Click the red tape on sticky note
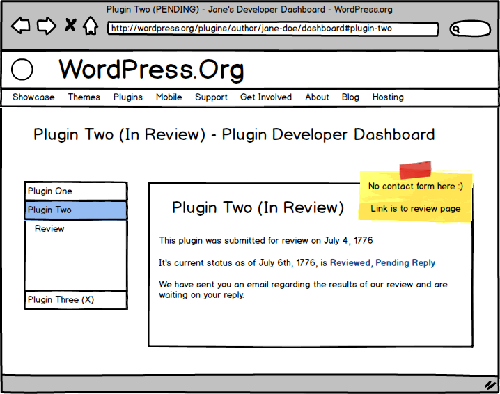The height and width of the screenshot is (394, 500). point(416,170)
